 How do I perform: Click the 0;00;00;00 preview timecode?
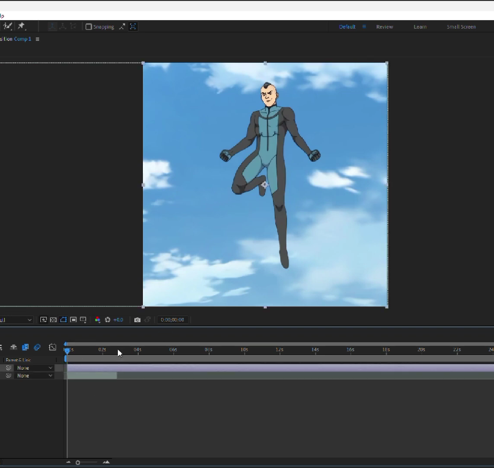pyautogui.click(x=172, y=320)
